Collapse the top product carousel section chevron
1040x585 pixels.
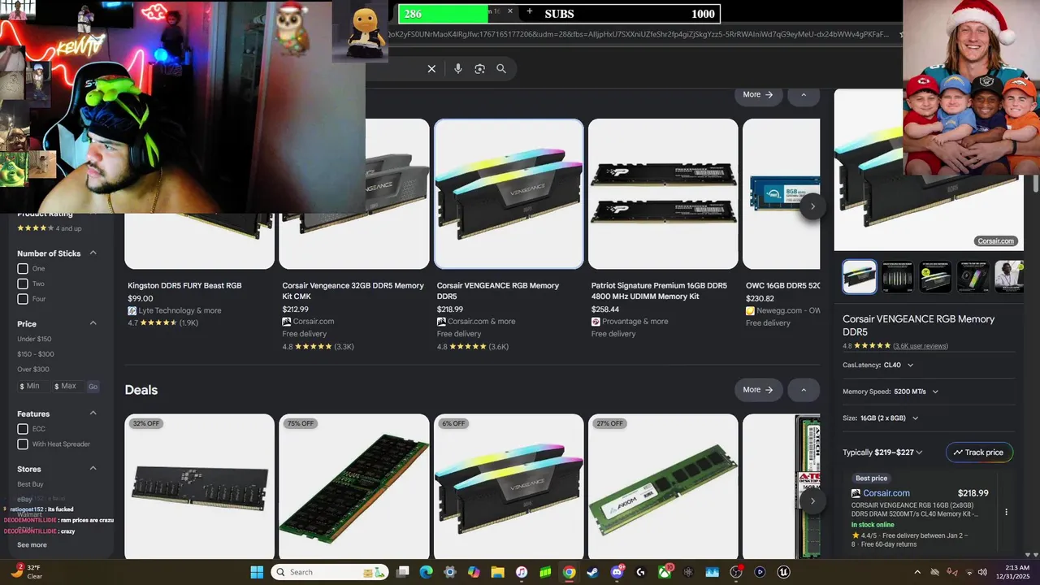(804, 95)
